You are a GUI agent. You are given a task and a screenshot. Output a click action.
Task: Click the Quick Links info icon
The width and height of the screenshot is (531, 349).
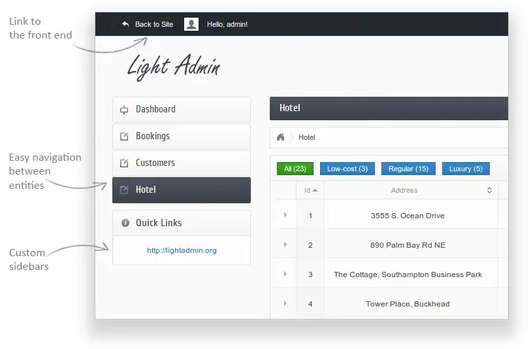[x=125, y=223]
